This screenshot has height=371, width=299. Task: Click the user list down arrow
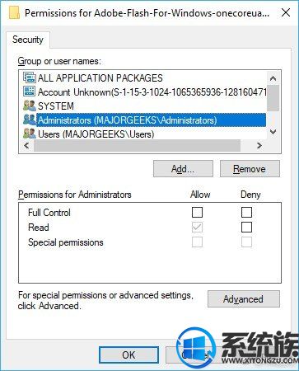tap(273, 132)
